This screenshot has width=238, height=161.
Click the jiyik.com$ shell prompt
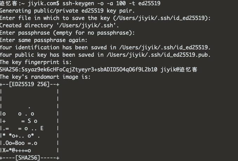[x=44, y=3]
